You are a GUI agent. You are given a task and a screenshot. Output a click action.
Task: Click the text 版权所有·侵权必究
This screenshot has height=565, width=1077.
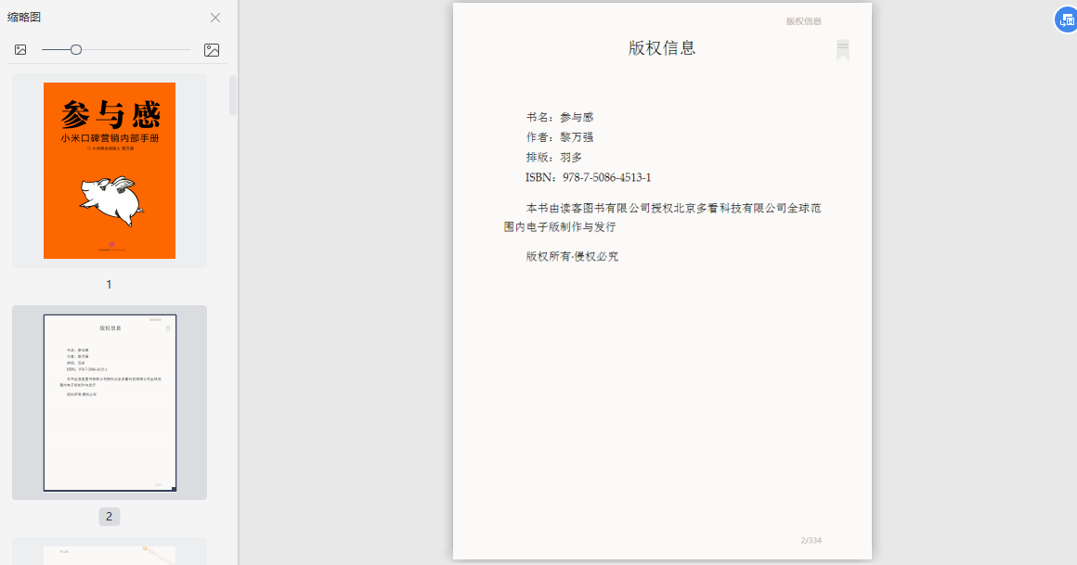click(x=572, y=256)
